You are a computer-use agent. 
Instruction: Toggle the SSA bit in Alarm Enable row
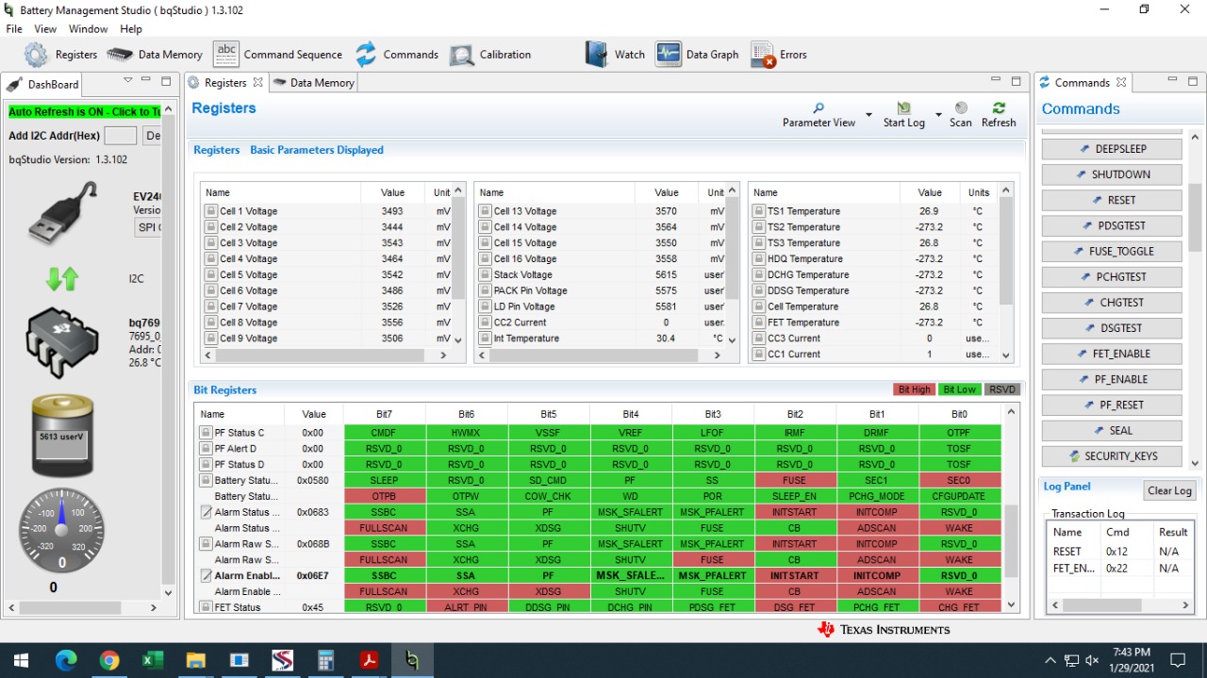[x=466, y=575]
